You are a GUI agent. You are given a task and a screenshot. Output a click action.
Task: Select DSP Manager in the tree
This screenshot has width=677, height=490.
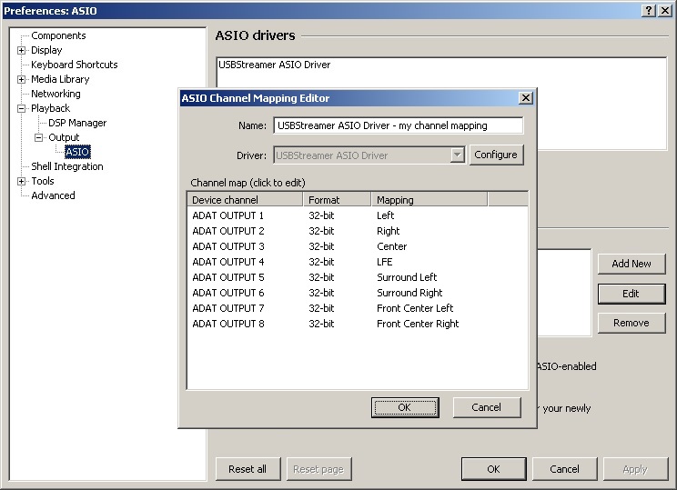pyautogui.click(x=77, y=124)
